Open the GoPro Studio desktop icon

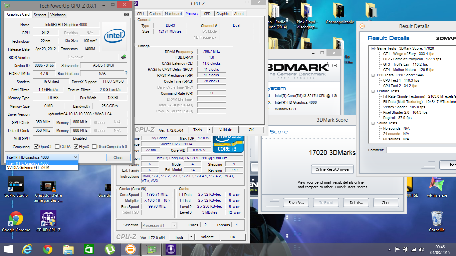coord(16,187)
